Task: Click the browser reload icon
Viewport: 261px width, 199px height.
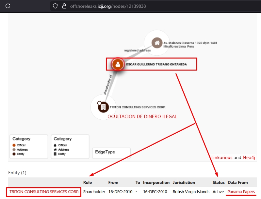Action: (x=8, y=6)
